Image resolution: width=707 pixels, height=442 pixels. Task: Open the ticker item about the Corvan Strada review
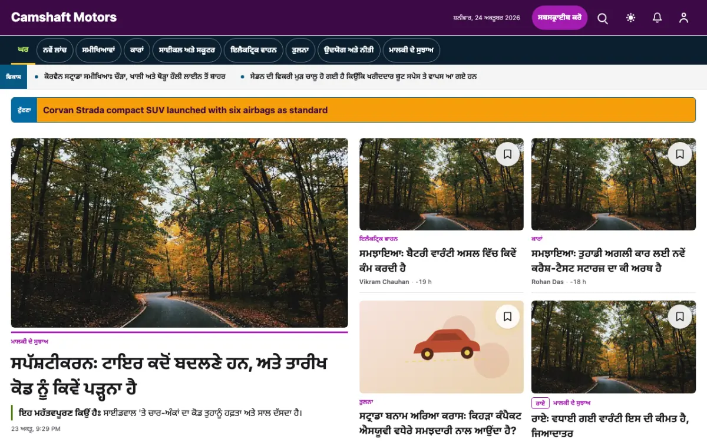click(x=135, y=77)
